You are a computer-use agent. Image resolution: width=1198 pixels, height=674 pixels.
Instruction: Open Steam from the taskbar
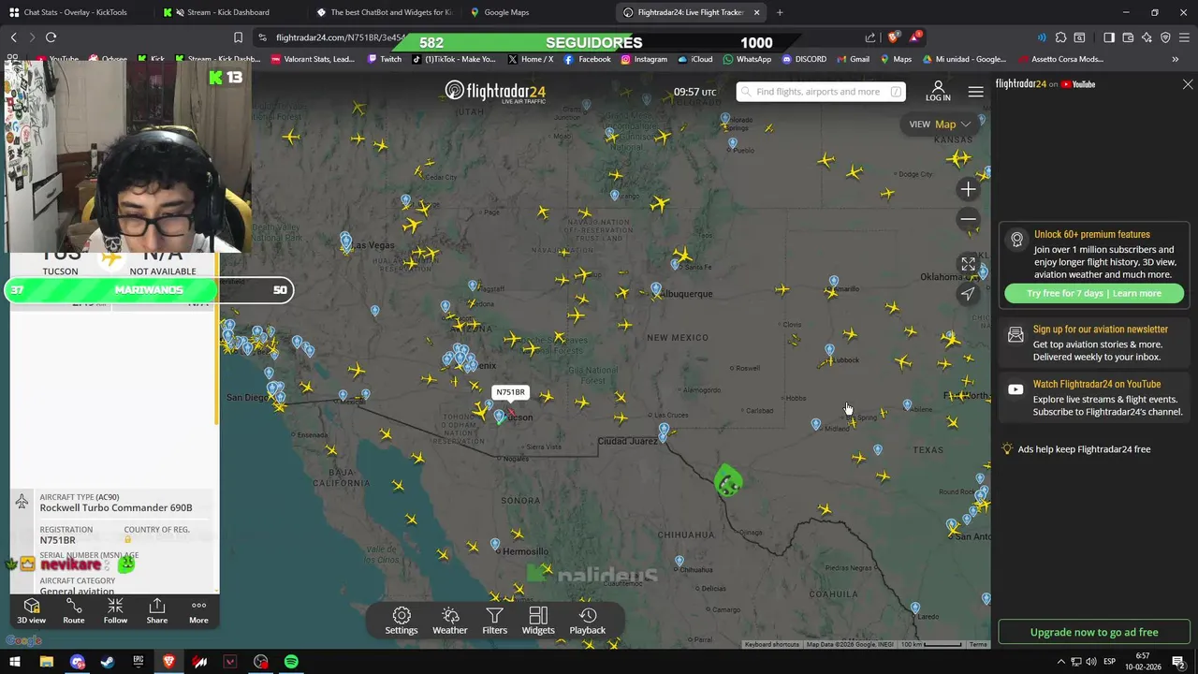108,662
